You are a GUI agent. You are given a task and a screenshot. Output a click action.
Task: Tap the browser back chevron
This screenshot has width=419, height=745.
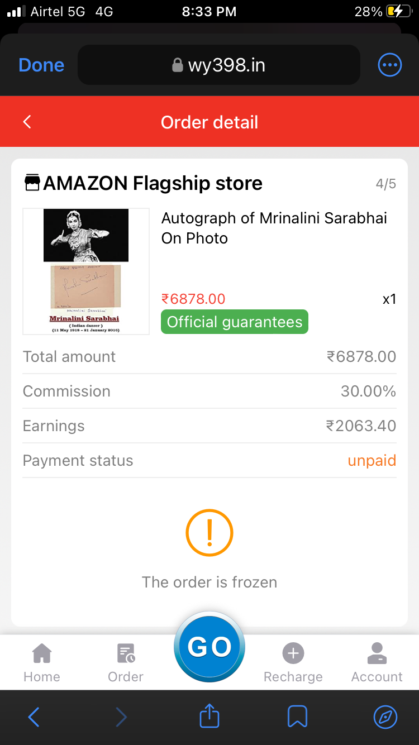coord(34,717)
